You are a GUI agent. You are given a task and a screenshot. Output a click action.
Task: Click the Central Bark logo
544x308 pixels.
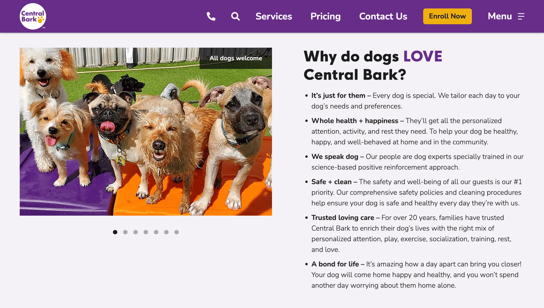click(x=32, y=16)
